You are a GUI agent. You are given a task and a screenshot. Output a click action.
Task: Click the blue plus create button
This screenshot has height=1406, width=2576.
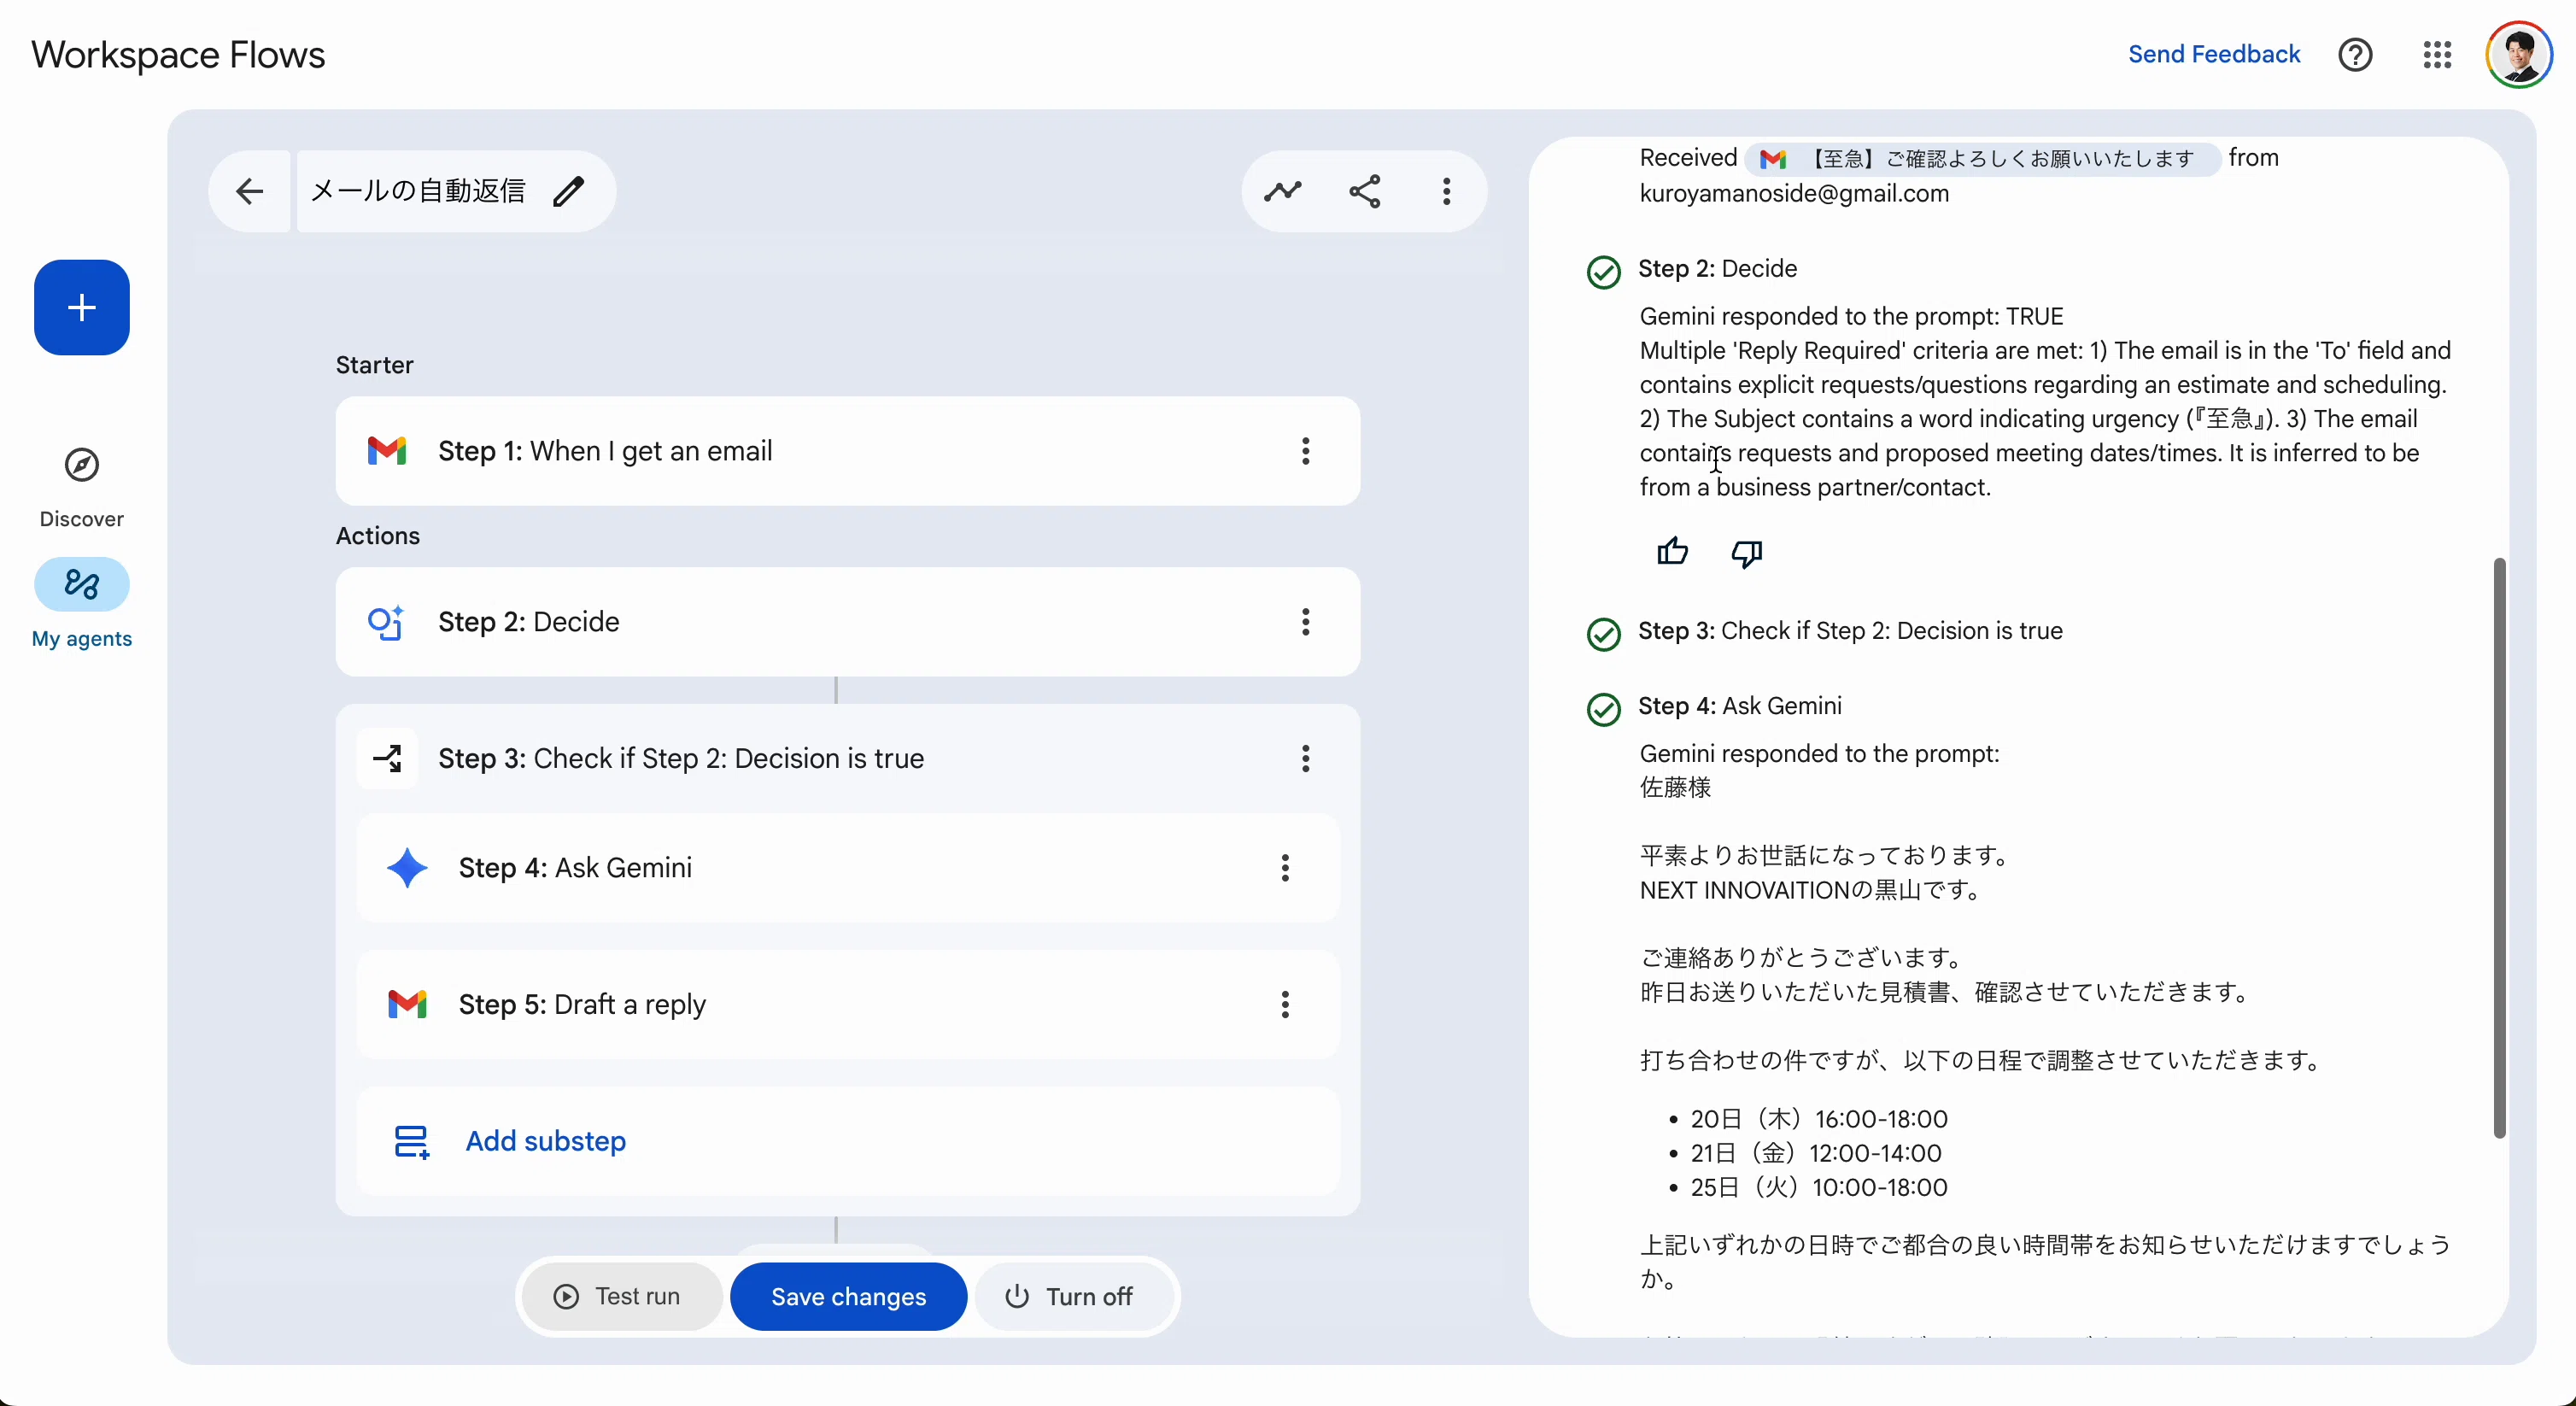point(82,307)
